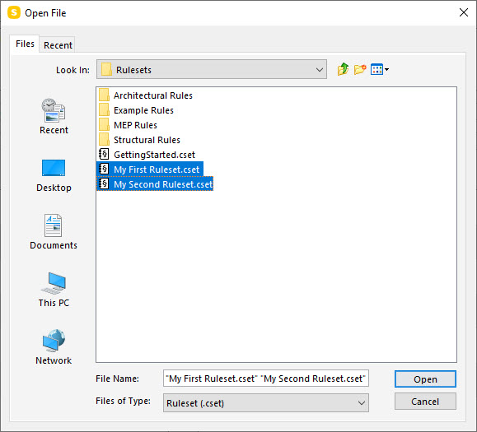The image size is (477, 432).
Task: Open Network shortcut in sidebar
Action: 54,347
